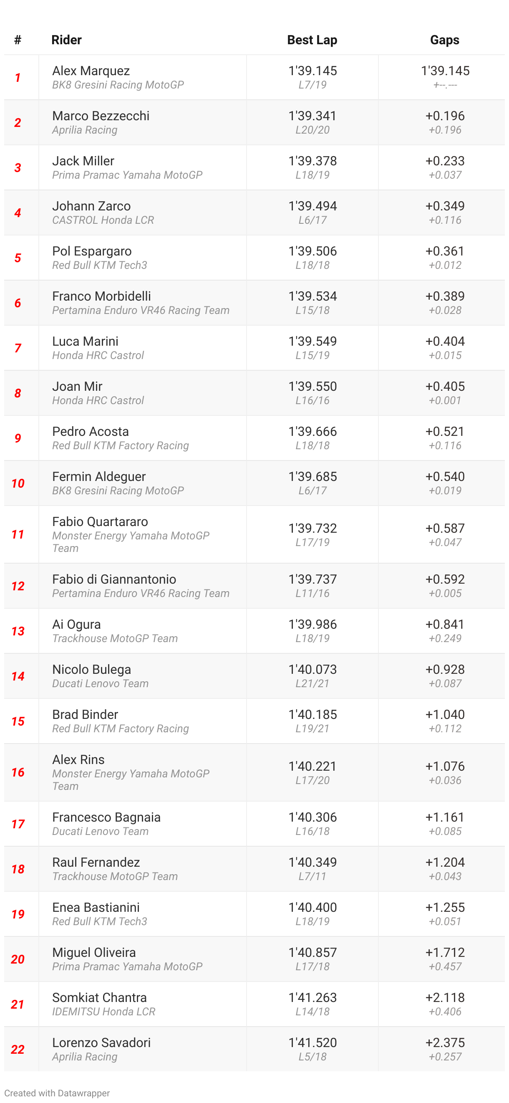Select Marco Bezzecchi row name
Screen dimensions: 509x1103
pos(101,116)
